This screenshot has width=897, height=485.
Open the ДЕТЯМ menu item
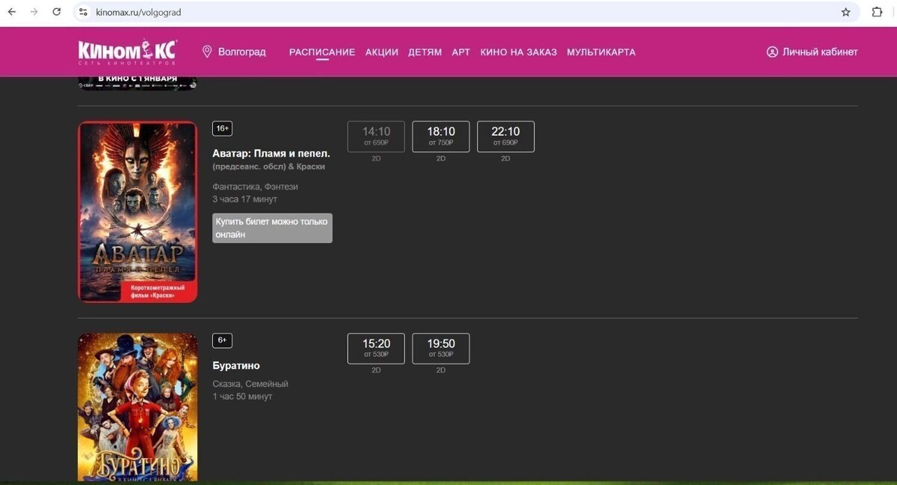(x=425, y=52)
